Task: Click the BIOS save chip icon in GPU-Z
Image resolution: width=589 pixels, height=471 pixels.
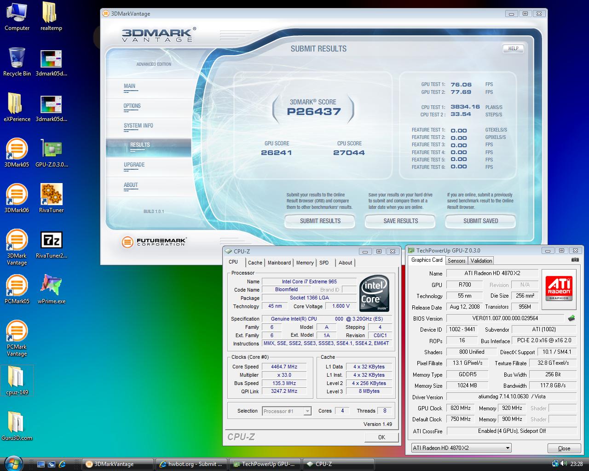Action: [x=572, y=318]
